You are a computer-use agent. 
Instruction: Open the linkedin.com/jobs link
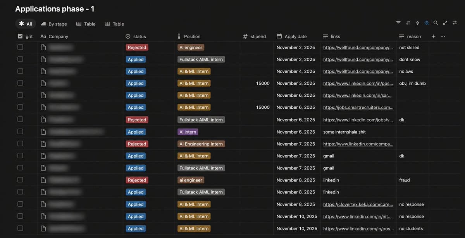[358, 120]
